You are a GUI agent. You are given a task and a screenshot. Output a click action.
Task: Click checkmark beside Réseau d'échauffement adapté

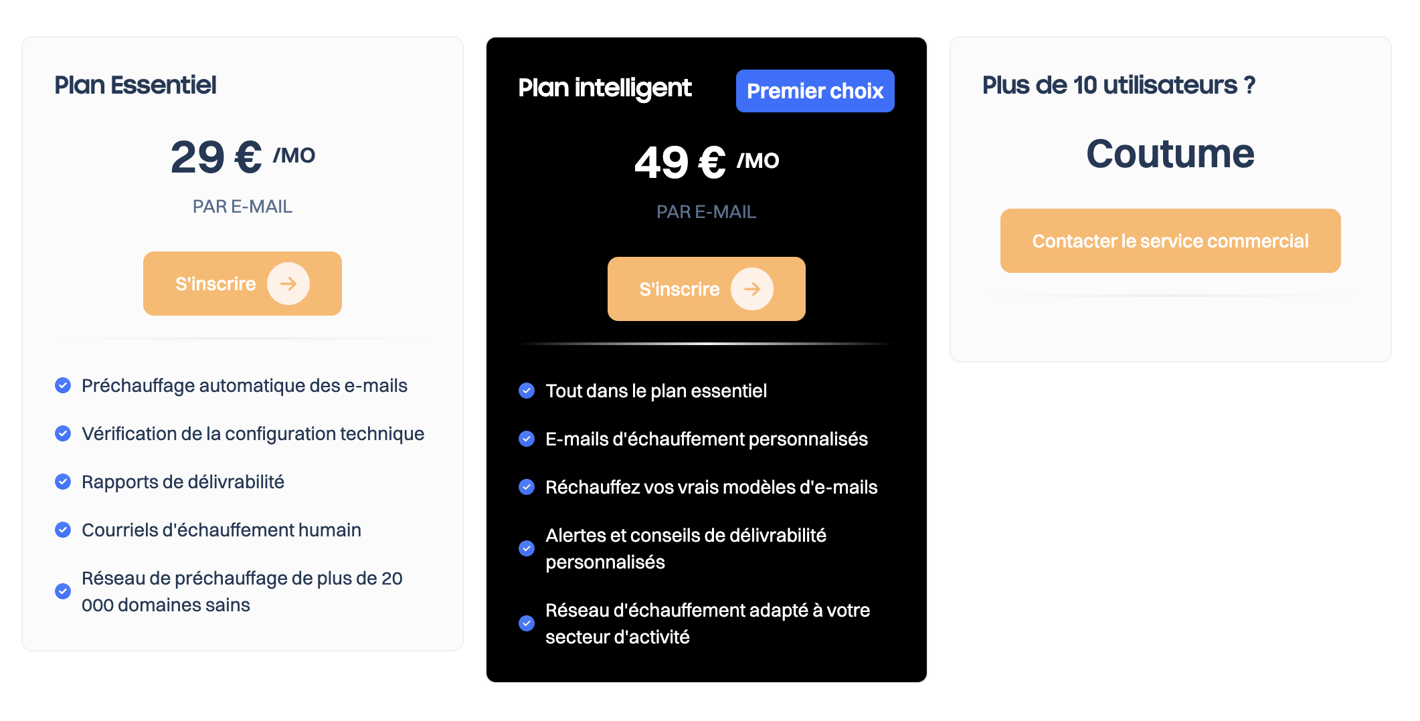click(x=527, y=623)
